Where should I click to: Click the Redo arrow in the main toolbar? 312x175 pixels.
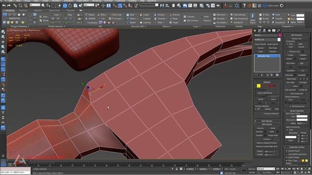point(9,6)
